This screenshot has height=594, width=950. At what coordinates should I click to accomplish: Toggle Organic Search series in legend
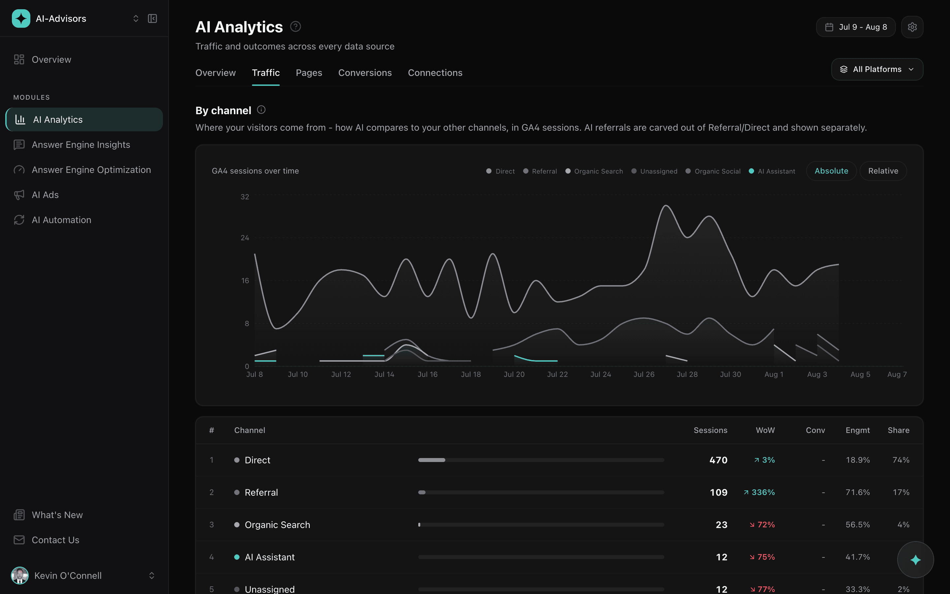[x=594, y=171]
